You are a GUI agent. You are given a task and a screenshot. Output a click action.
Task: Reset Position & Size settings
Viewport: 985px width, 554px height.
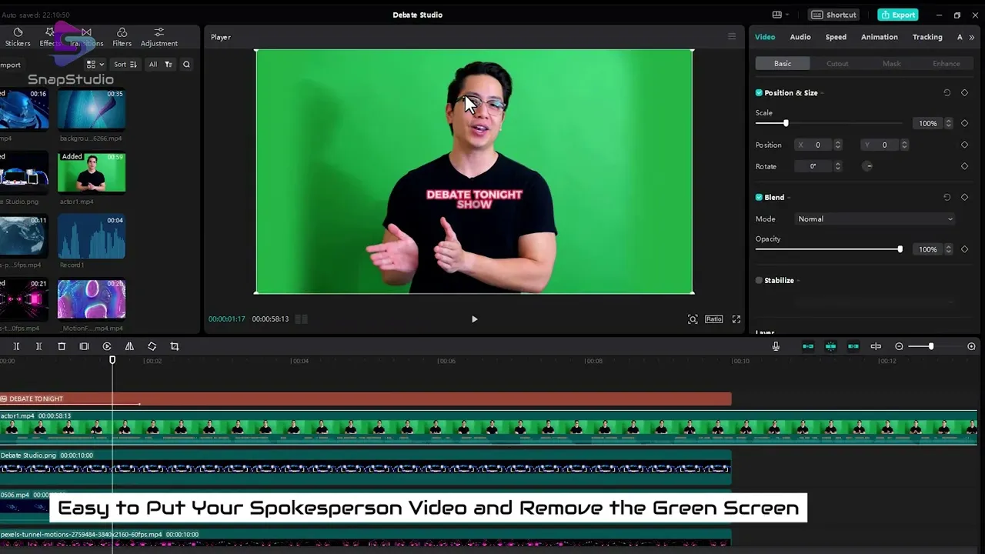(947, 93)
